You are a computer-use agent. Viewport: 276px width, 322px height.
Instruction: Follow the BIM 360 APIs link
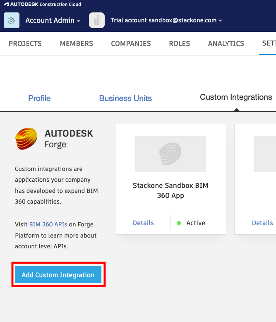tap(48, 224)
